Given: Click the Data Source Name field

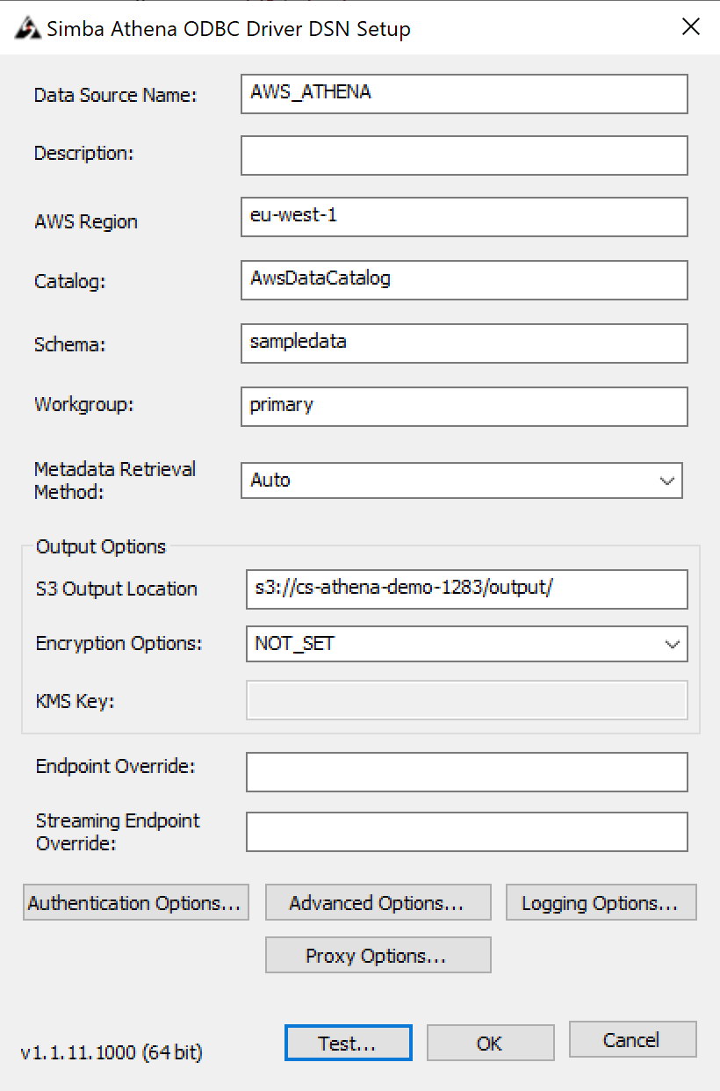Looking at the screenshot, I should (464, 94).
